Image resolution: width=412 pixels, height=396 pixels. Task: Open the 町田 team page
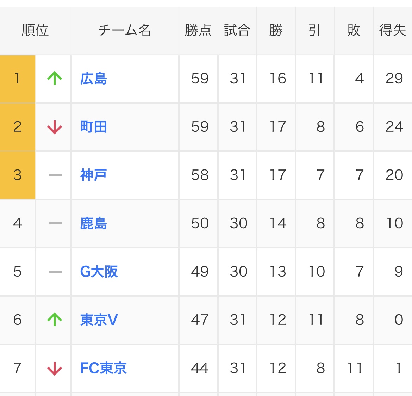coord(93,127)
